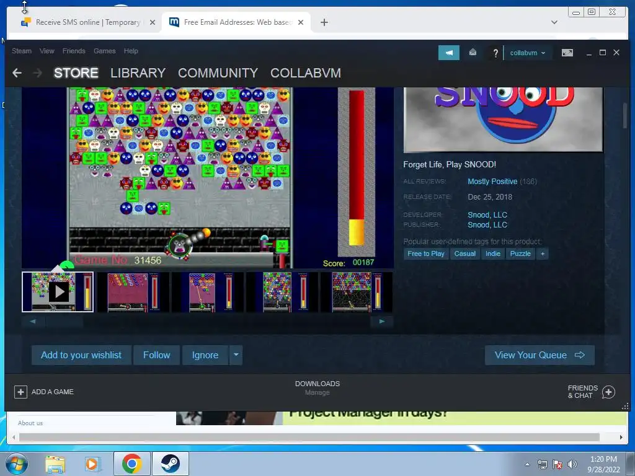Viewport: 635px width, 476px height.
Task: Click ADD A GAME plus icon
Action: tap(20, 392)
